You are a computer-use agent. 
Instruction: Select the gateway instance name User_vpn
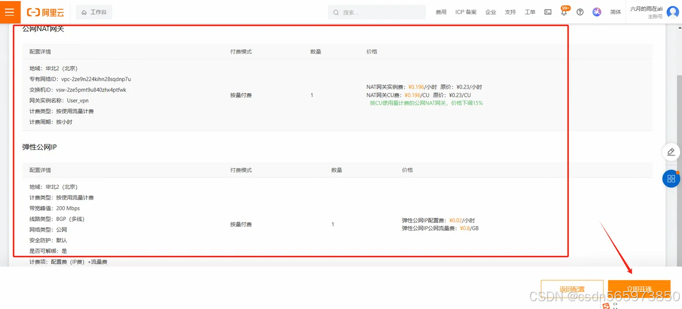point(77,100)
